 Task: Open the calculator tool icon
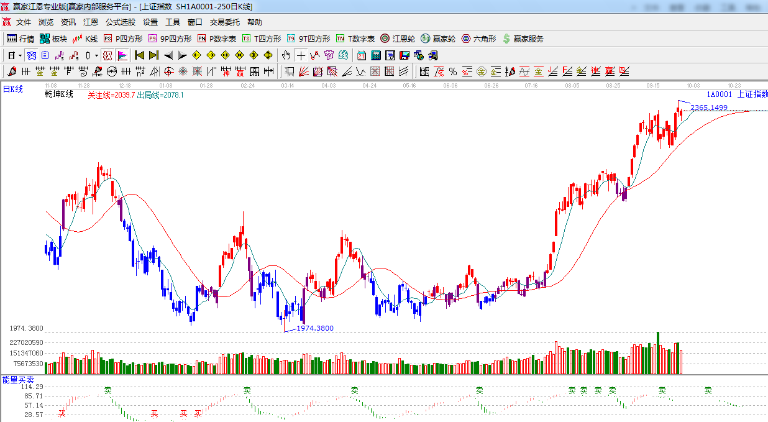[375, 55]
